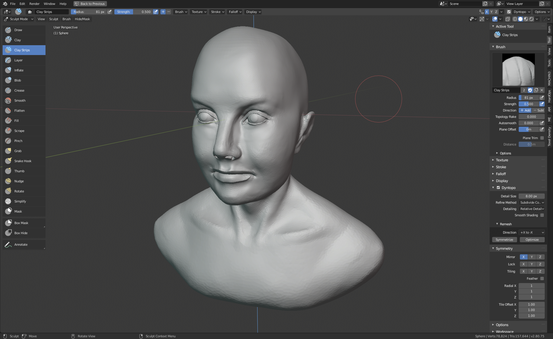Click the Detail Size value field

click(x=531, y=196)
